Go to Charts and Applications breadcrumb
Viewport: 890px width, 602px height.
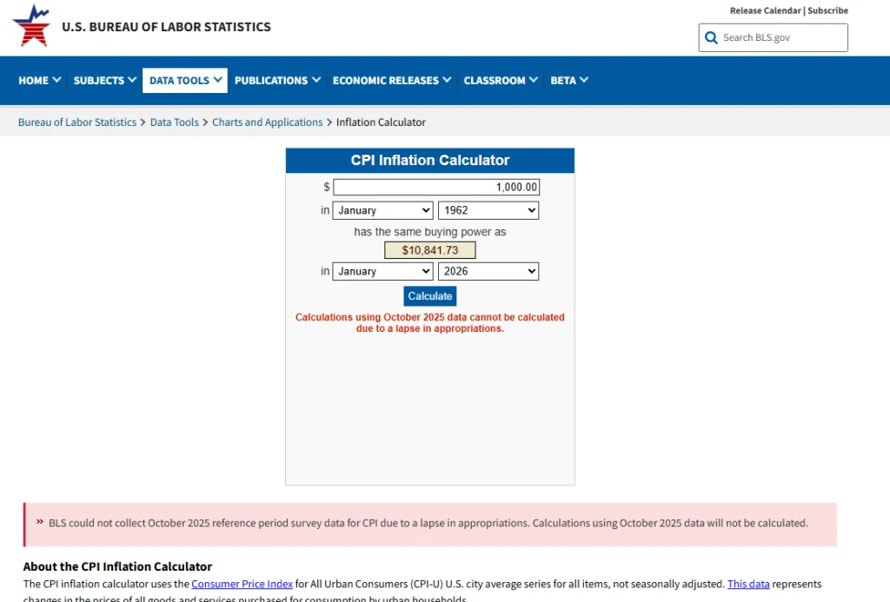coord(268,122)
